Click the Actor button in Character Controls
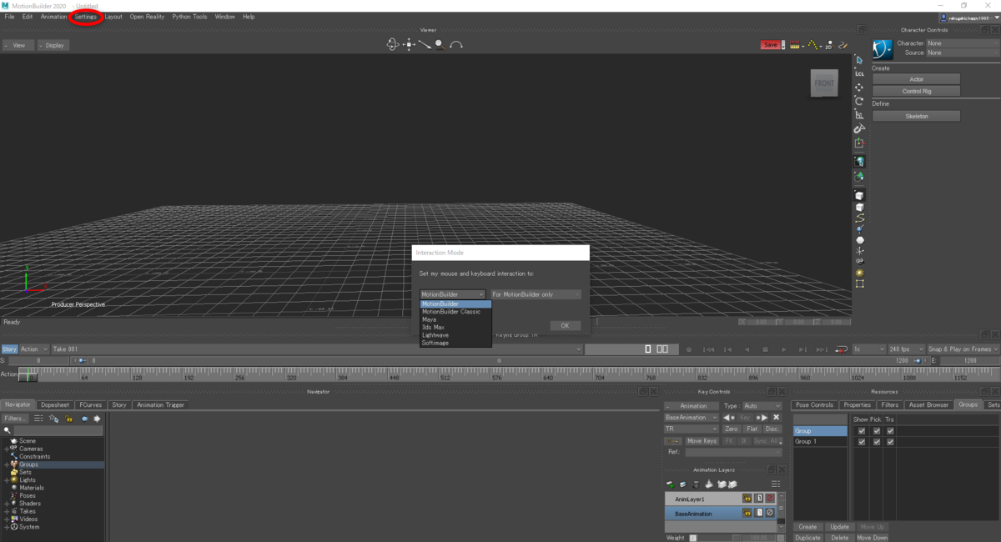Screen dimensions: 1001x542 [x=916, y=78]
